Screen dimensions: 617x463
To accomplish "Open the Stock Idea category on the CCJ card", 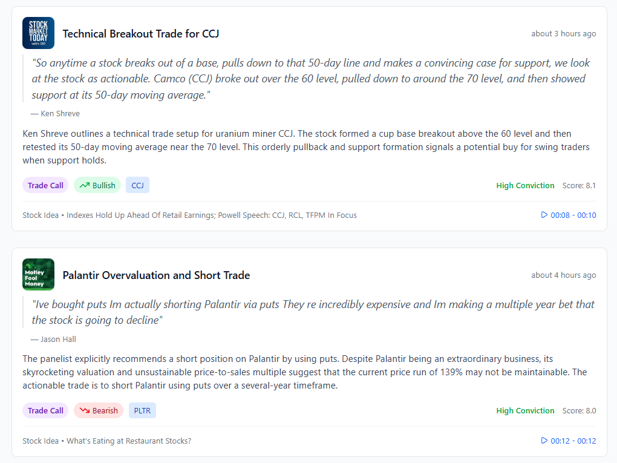I will pyautogui.click(x=40, y=214).
